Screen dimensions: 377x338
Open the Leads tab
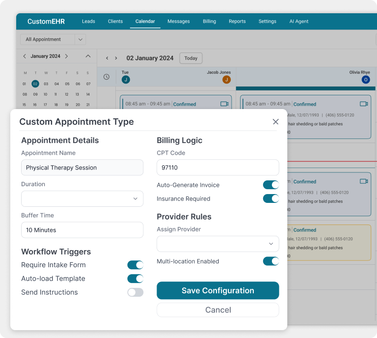click(88, 22)
